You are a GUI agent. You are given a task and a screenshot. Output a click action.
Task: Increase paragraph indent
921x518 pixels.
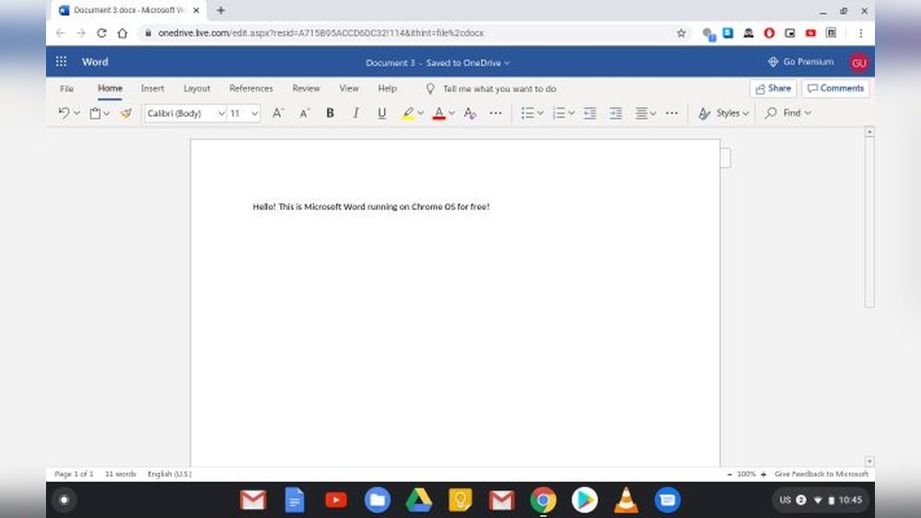615,113
